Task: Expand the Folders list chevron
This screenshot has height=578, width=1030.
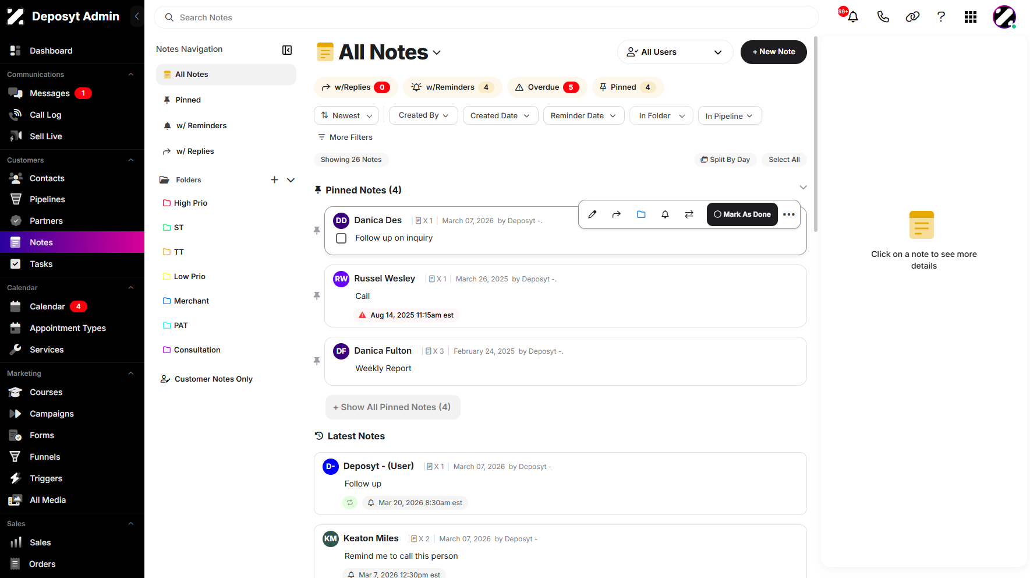Action: point(291,180)
